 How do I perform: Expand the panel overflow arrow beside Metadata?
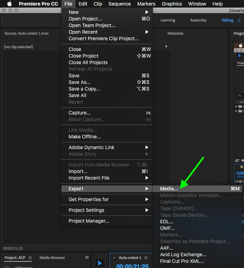[x=166, y=46]
